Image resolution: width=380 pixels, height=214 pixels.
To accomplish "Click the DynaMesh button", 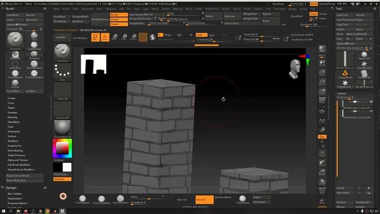I will click(x=297, y=16).
